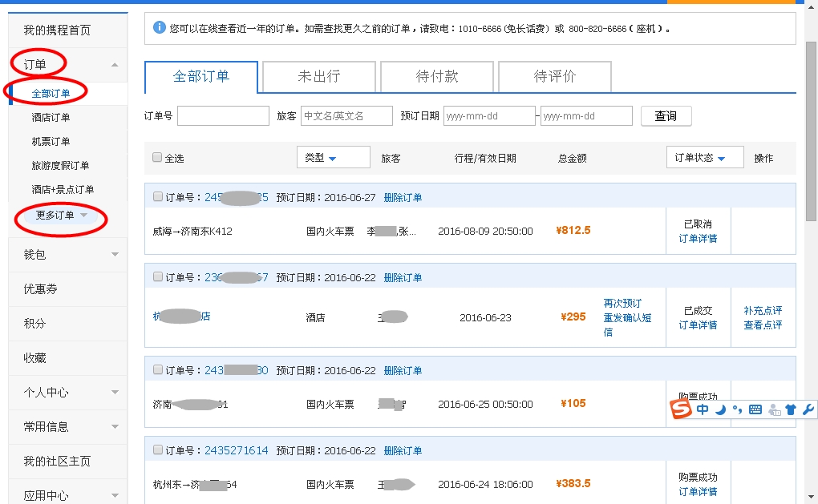
Task: Select 全部订单 in the sidebar menu
Action: tap(51, 94)
